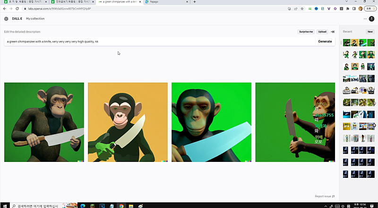Open the Windows Start menu
Viewport: 378px width, 208px height.
tap(4, 206)
